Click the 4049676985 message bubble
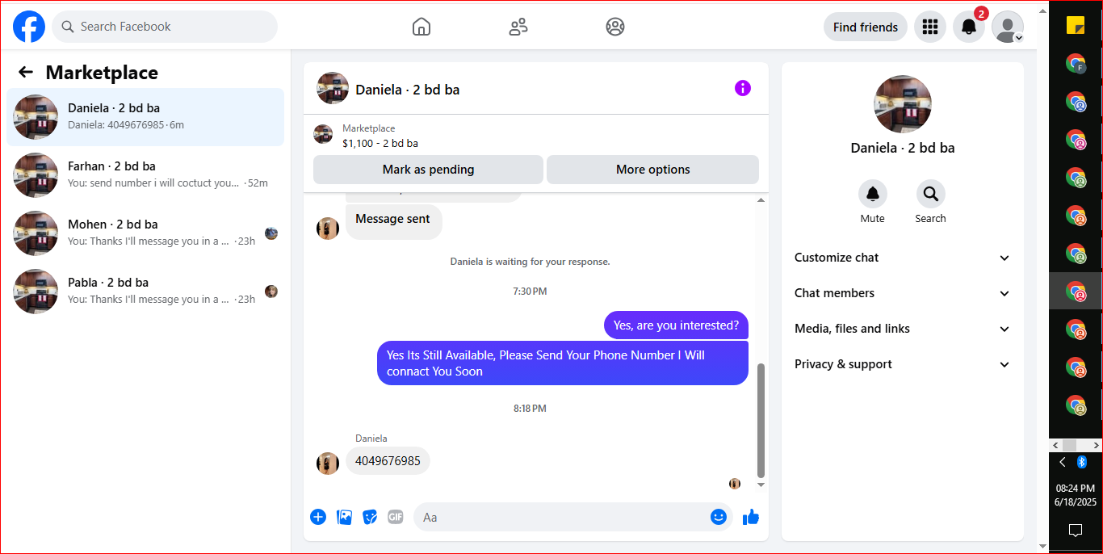The width and height of the screenshot is (1103, 554). click(388, 461)
